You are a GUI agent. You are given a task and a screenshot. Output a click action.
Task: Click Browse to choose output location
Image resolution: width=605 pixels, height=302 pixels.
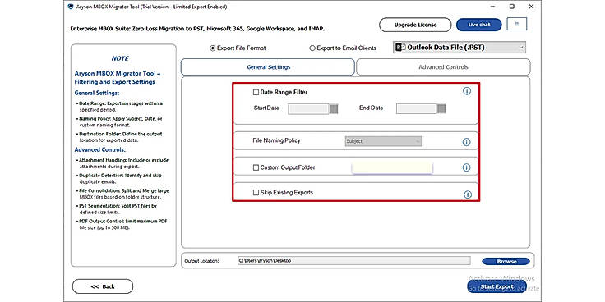(x=506, y=262)
